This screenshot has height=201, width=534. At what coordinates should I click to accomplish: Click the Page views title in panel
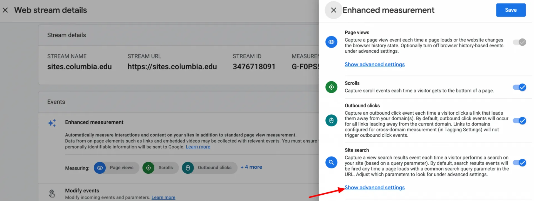point(357,33)
